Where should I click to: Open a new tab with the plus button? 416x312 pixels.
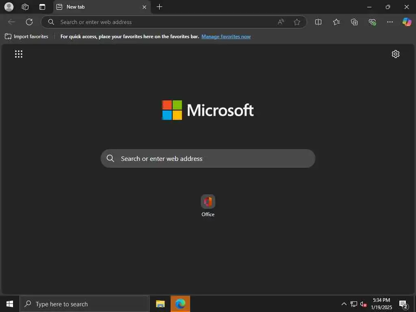[x=159, y=7]
